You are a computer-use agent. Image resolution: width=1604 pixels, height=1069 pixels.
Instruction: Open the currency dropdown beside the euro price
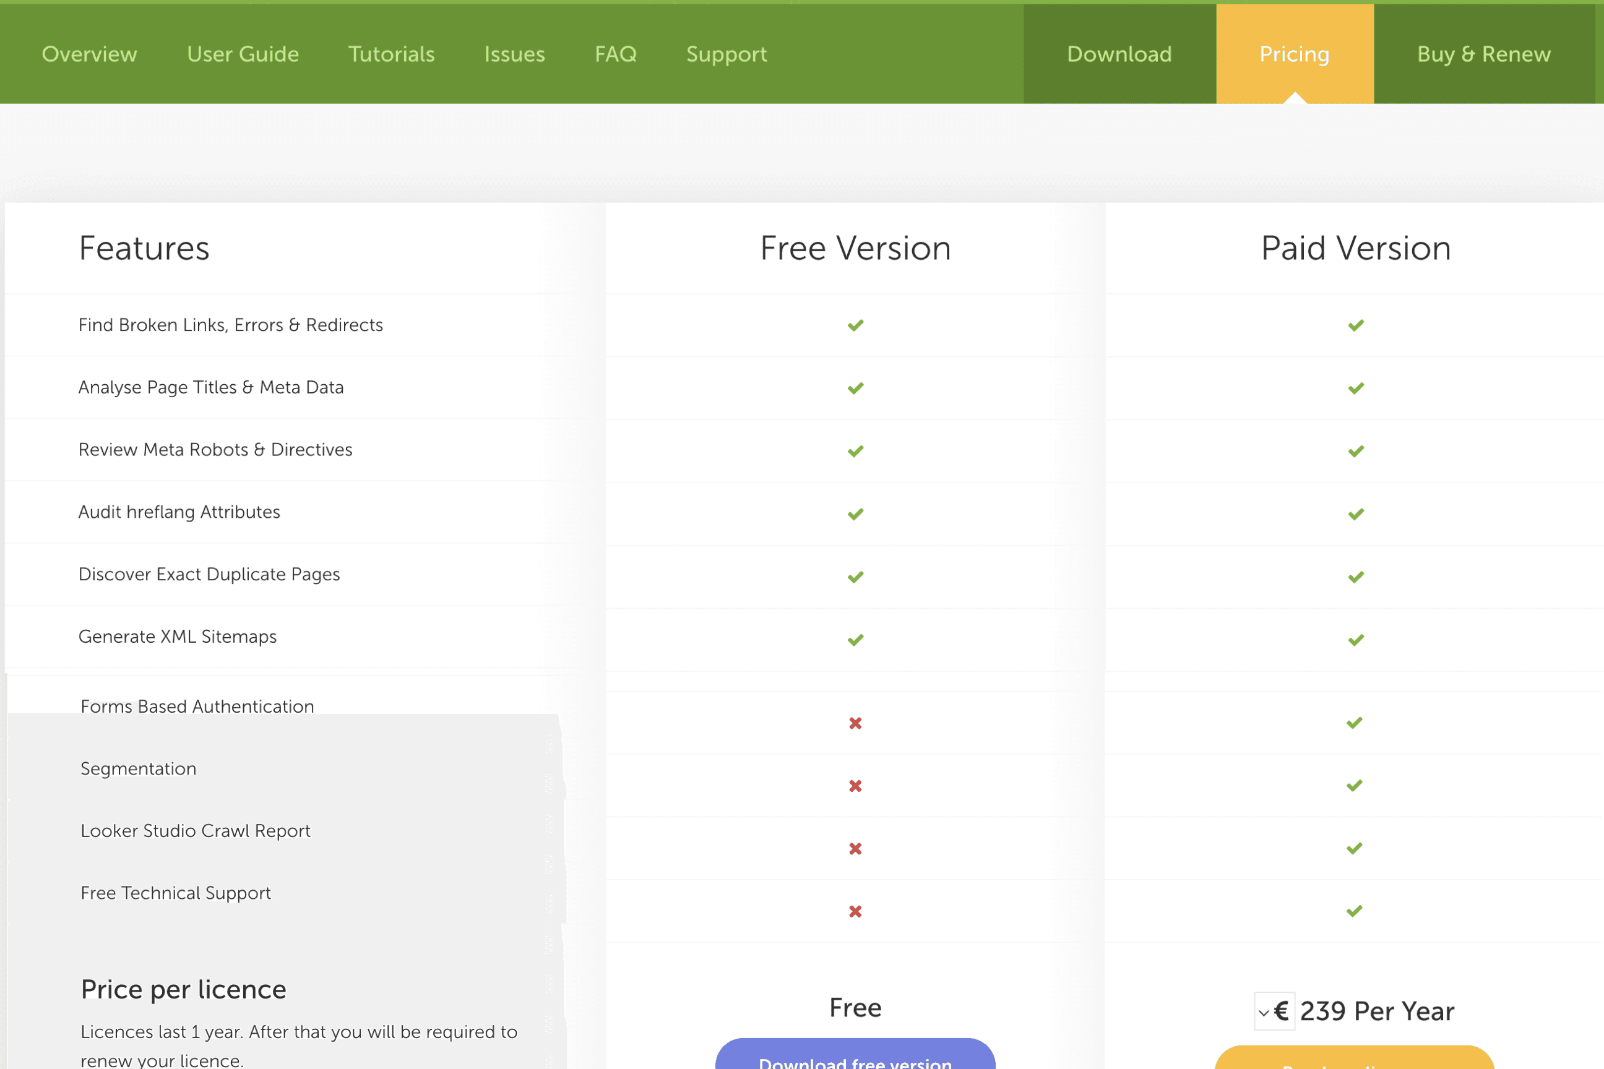tap(1274, 1011)
